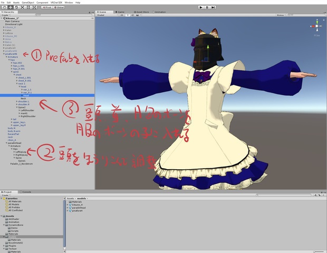327x253 pixels.
Task: Select the Rotate tool in toolbar
Action: 16,7
